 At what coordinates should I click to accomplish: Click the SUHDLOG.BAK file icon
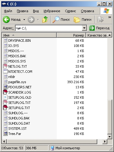pos(5,118)
